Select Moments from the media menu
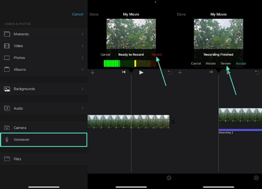 (x=22, y=34)
